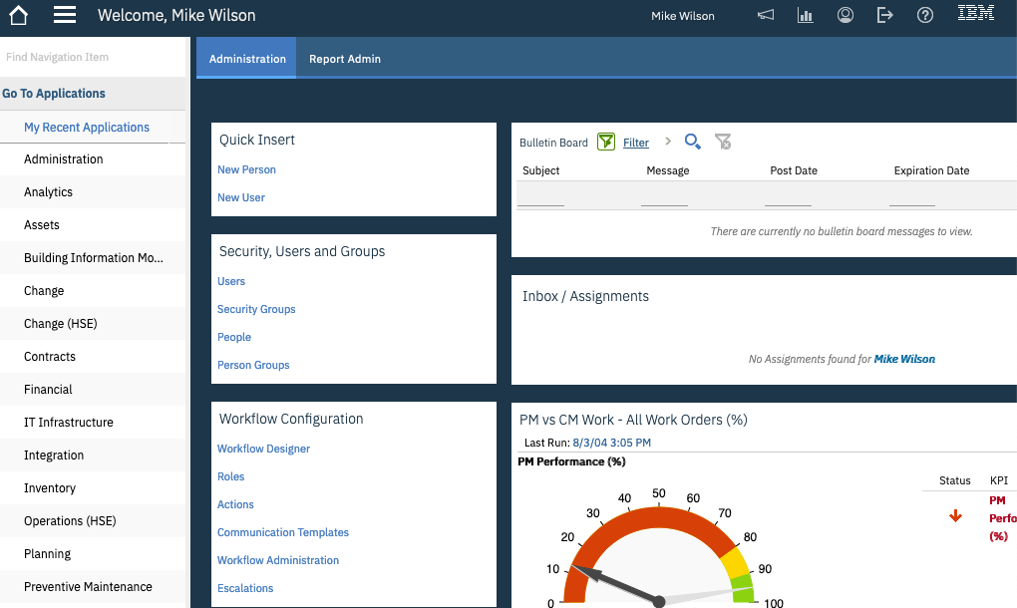This screenshot has width=1017, height=608.
Task: Open the Assets module
Action: coord(93,225)
